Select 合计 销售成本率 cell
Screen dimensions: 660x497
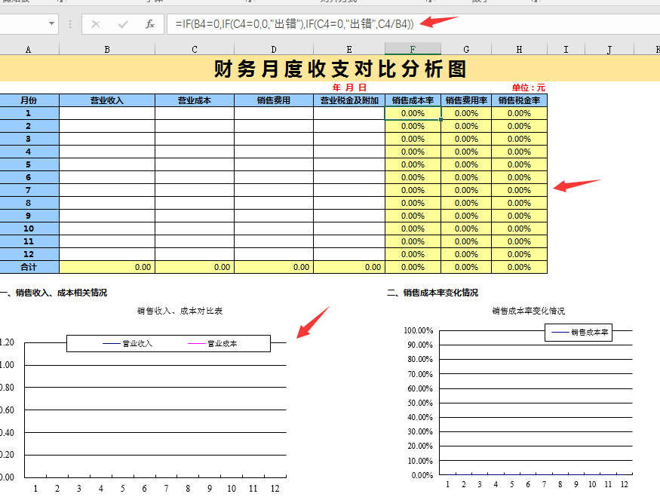[x=413, y=267]
